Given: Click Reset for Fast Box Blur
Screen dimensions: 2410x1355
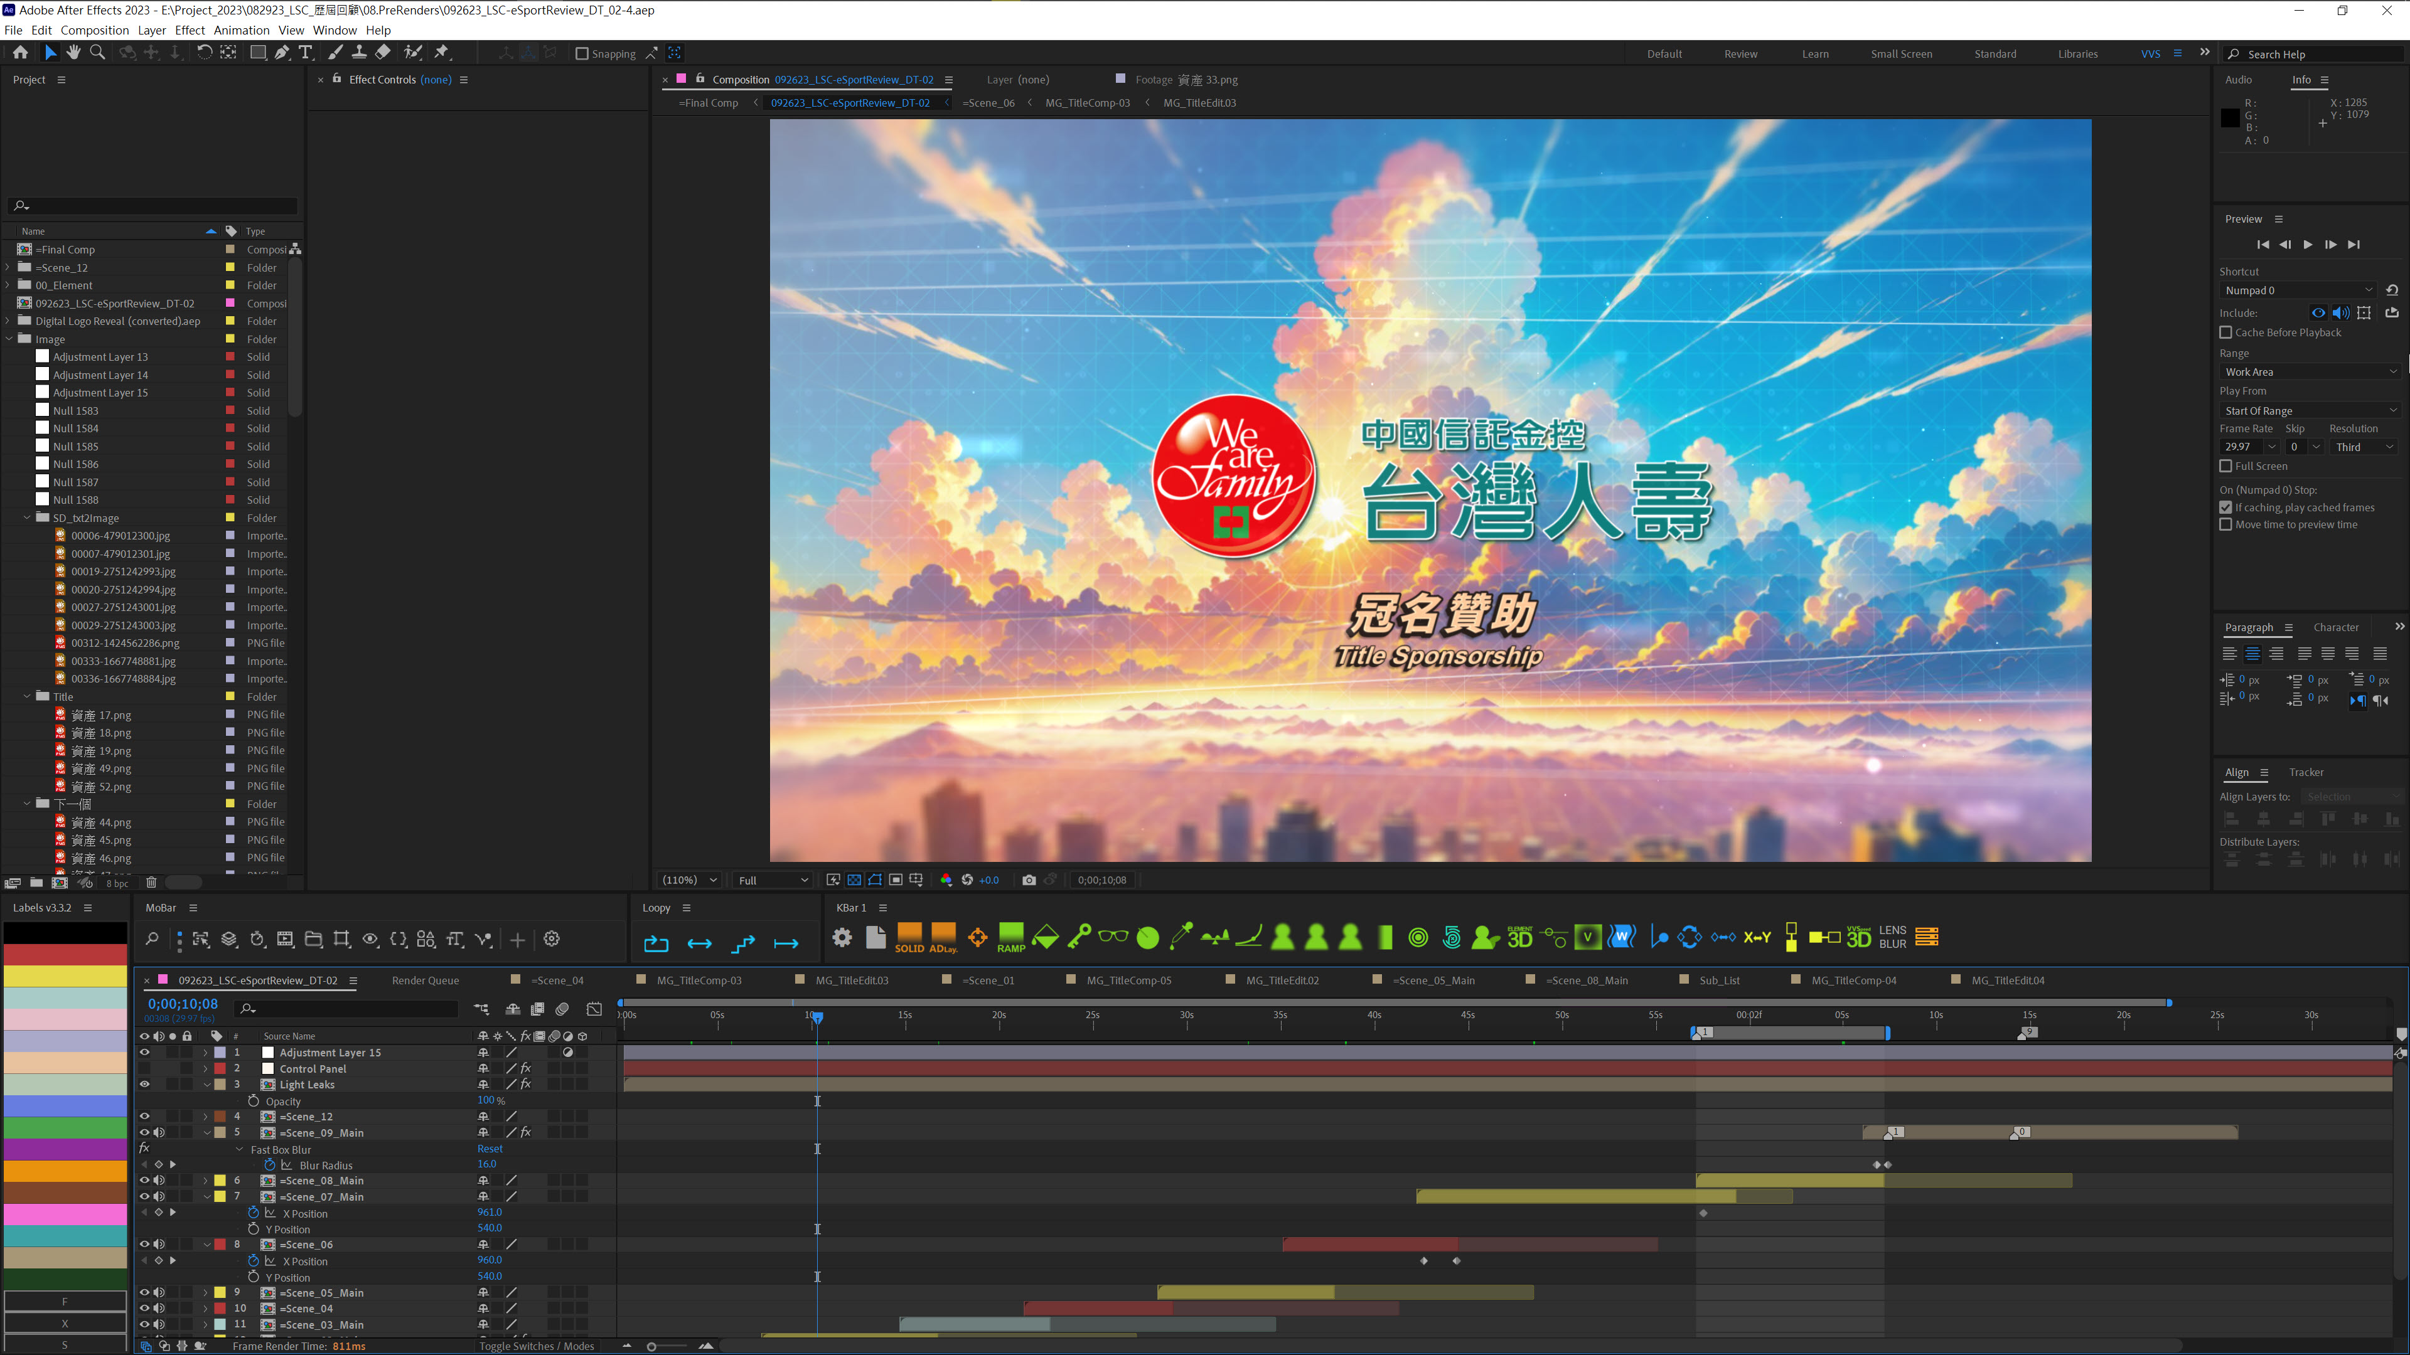Looking at the screenshot, I should pyautogui.click(x=490, y=1149).
